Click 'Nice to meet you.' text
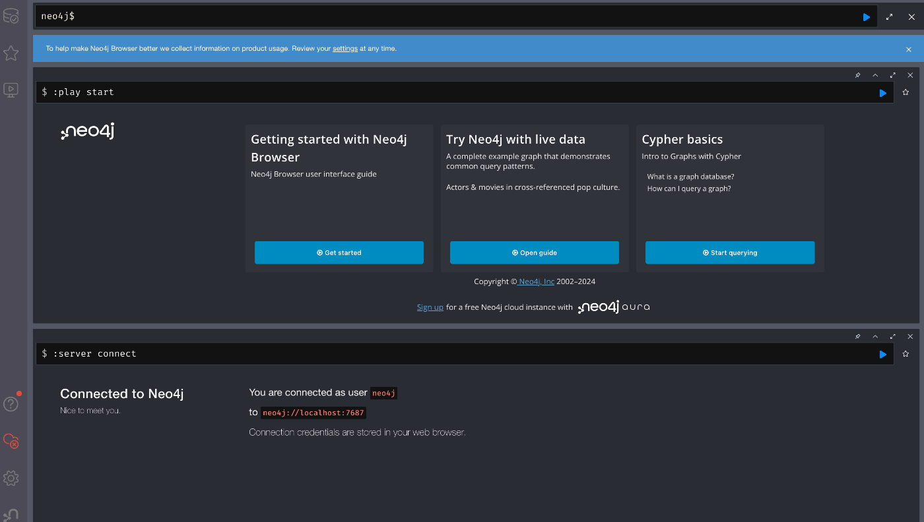Screen dimensions: 924x522 (90, 411)
